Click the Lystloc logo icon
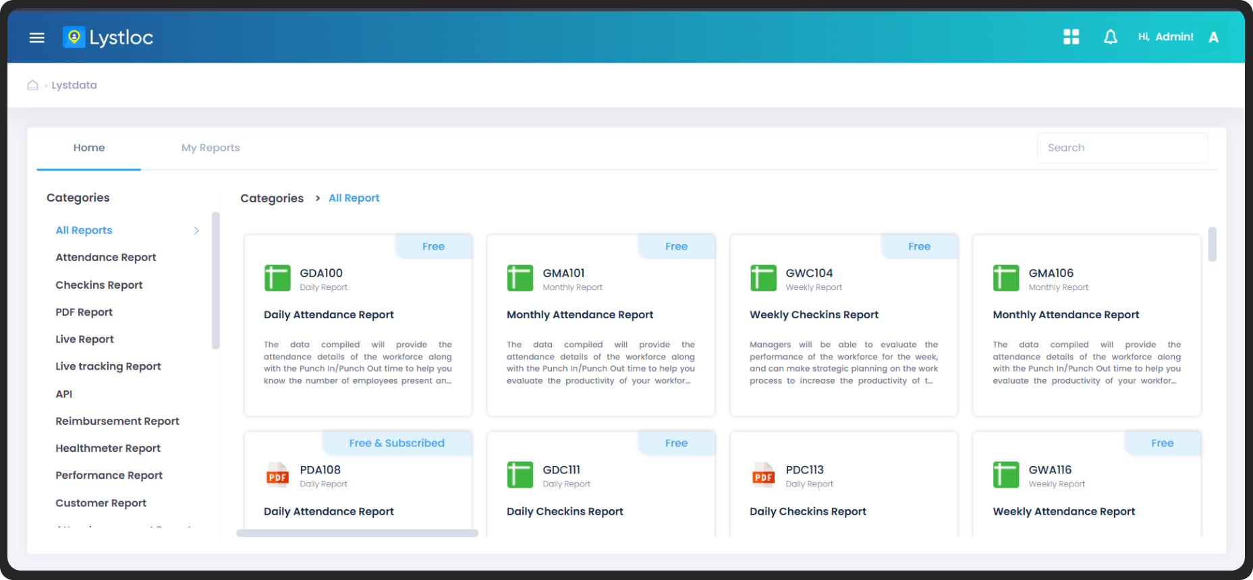This screenshot has width=1253, height=580. (74, 37)
